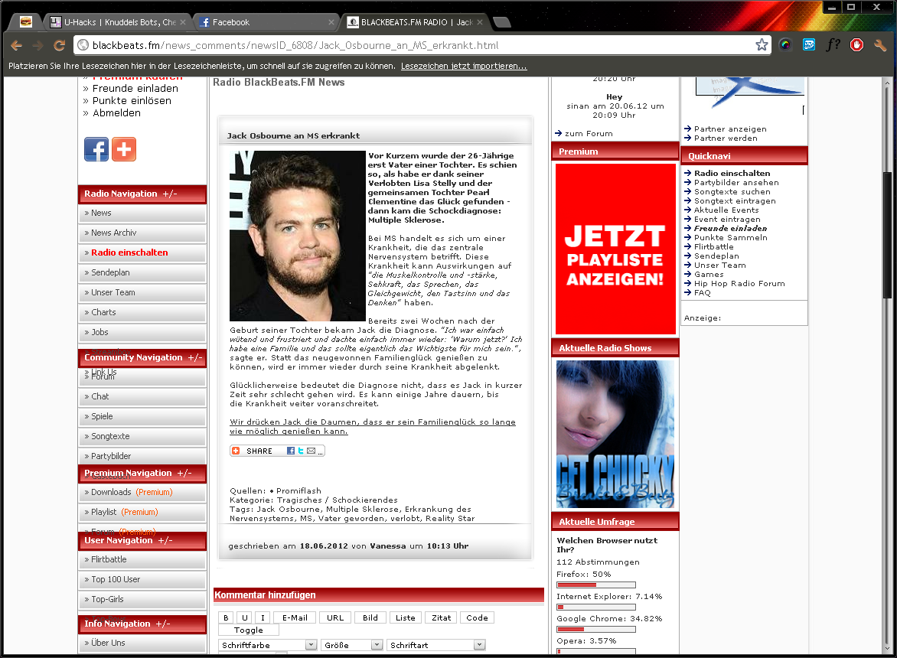Collapse the Community Navigation section
This screenshot has width=897, height=658.
[x=195, y=357]
